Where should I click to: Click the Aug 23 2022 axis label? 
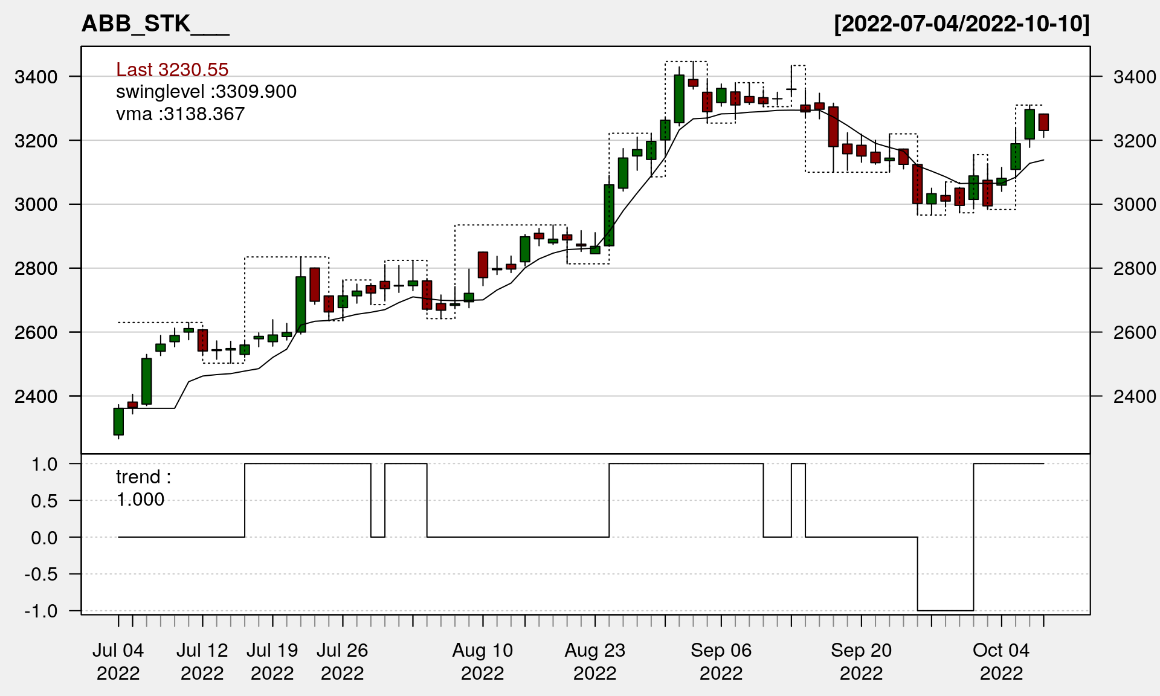click(594, 662)
